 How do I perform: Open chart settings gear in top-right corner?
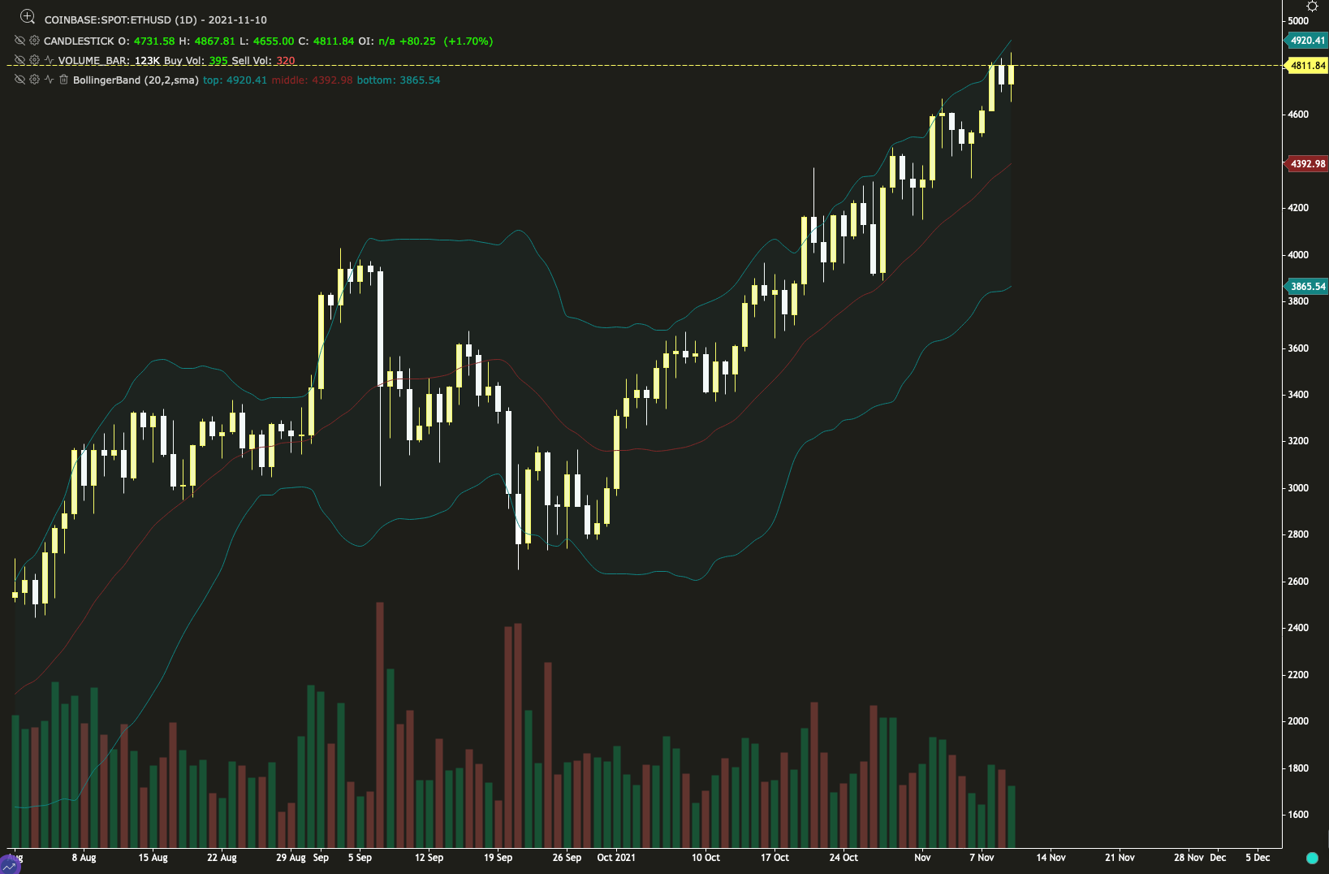[1312, 6]
